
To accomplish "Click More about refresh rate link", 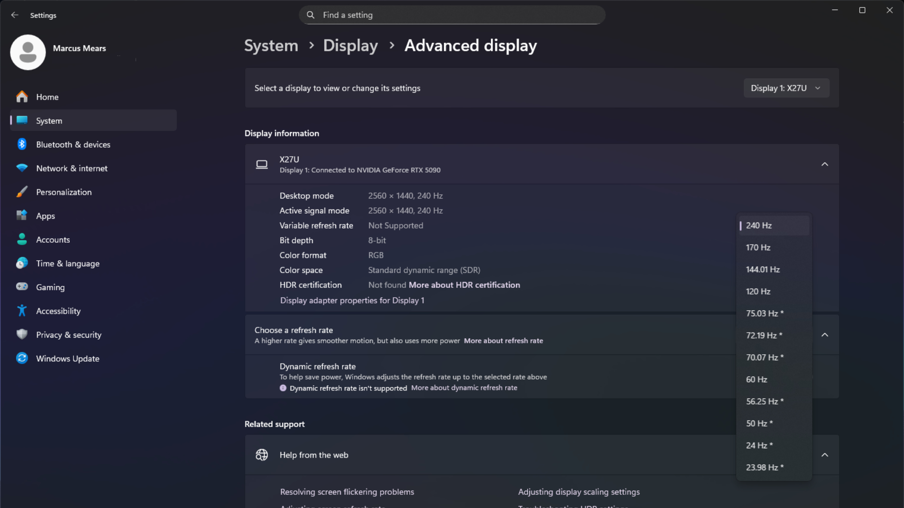I will pos(503,341).
